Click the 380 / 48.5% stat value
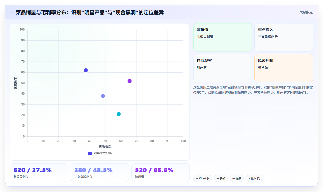 pyautogui.click(x=93, y=170)
